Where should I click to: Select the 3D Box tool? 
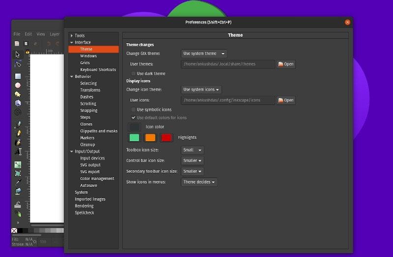pos(18,103)
